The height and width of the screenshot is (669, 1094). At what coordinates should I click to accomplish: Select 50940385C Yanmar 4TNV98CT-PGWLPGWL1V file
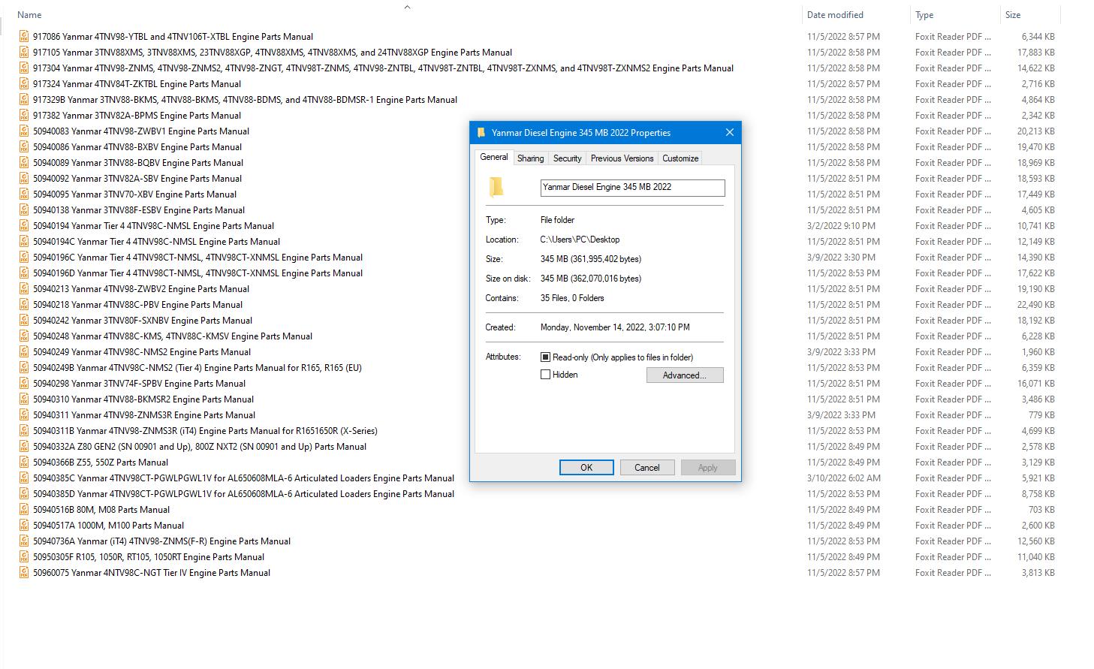point(243,478)
